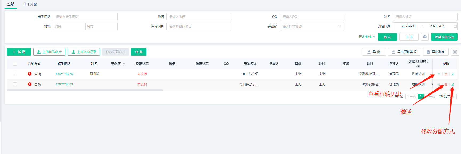Click the view history list icon in first row
This screenshot has width=461, height=154.
[x=439, y=74]
